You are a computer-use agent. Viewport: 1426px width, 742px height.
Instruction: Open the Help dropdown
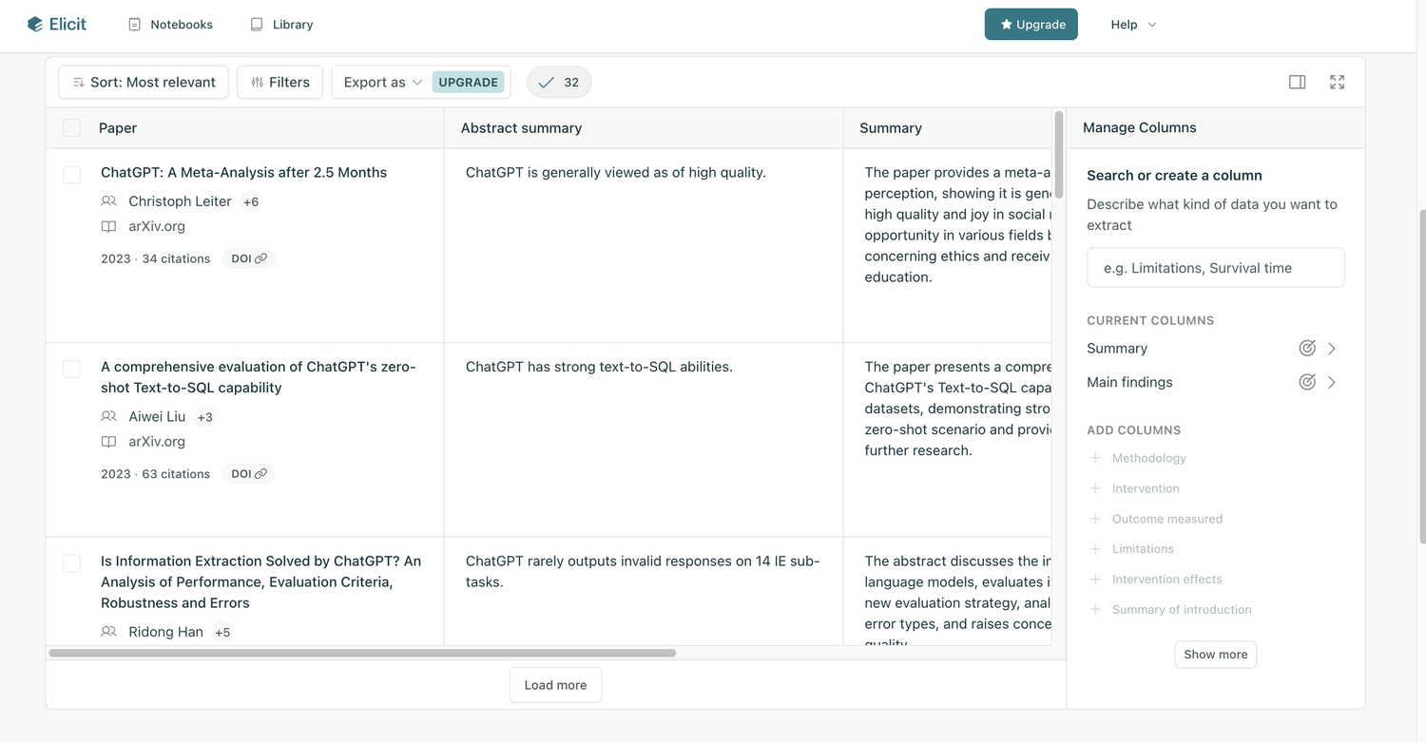[x=1133, y=24]
